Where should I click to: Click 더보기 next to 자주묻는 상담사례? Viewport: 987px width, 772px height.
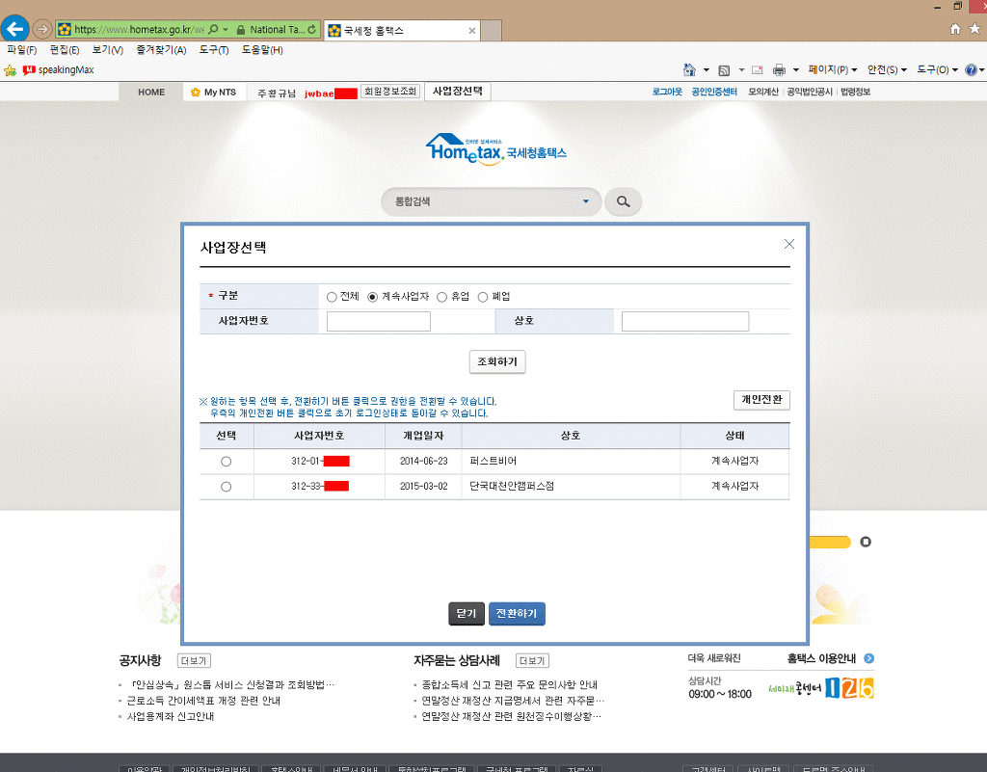point(532,660)
